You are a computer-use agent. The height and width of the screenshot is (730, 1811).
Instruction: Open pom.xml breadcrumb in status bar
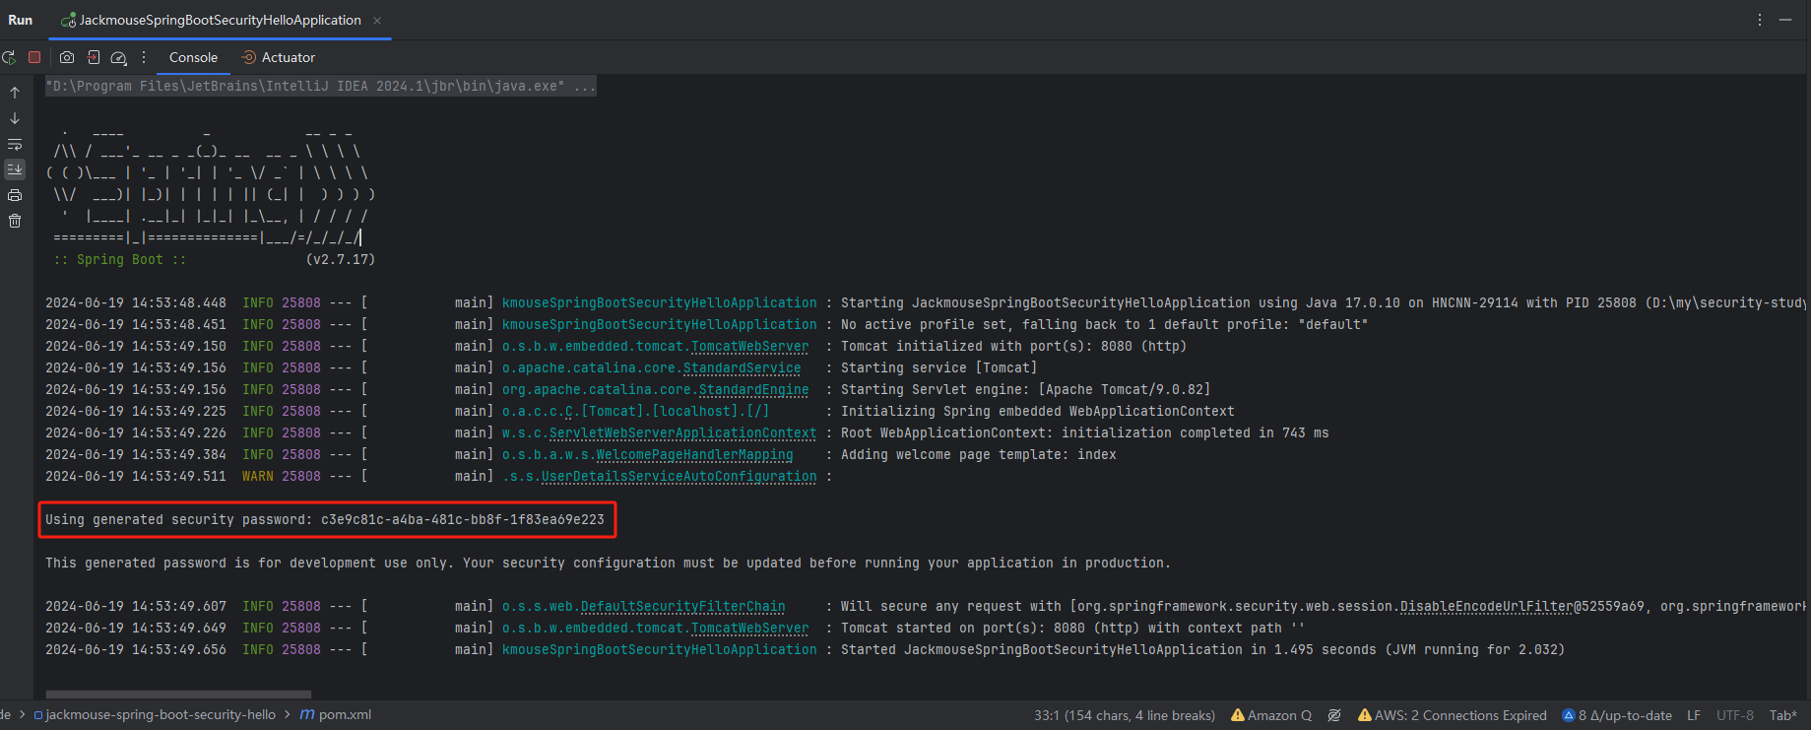pyautogui.click(x=336, y=715)
